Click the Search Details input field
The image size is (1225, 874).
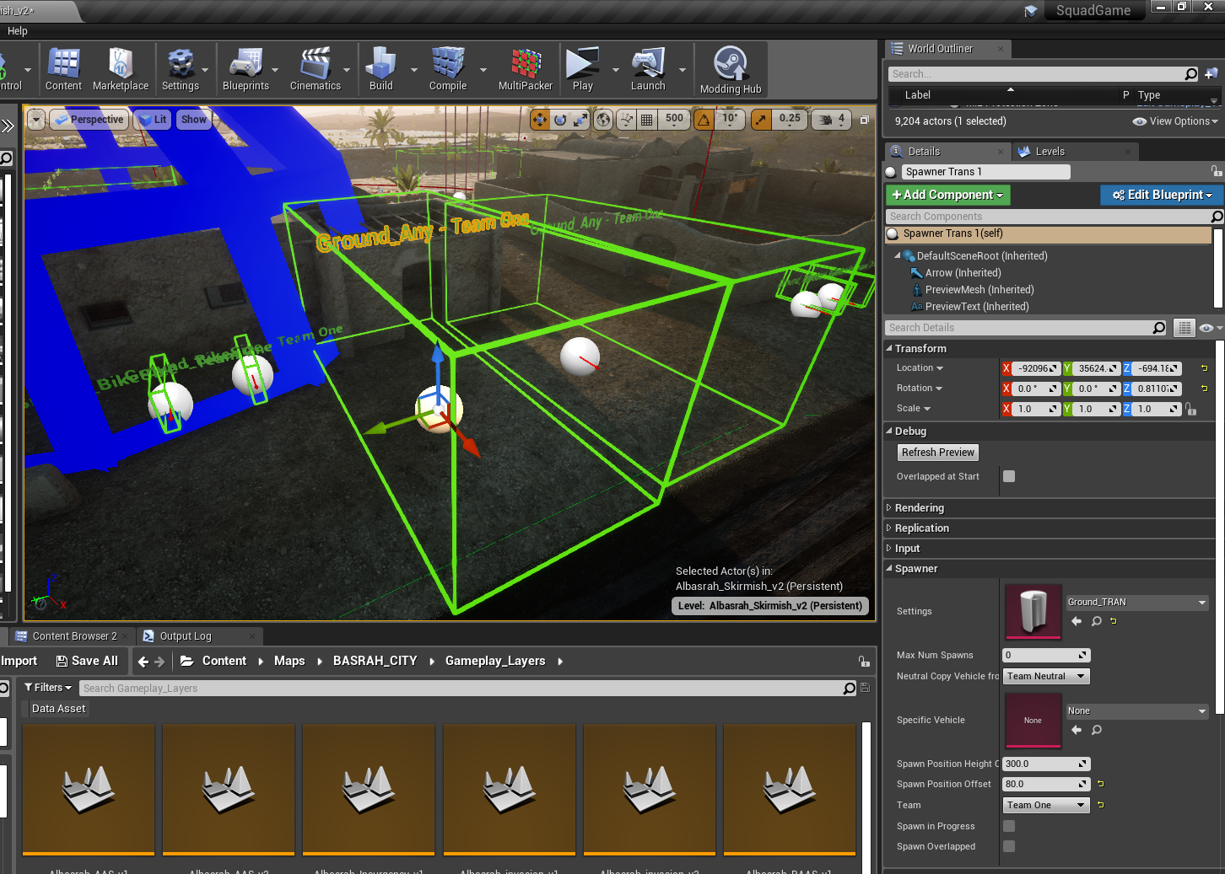pyautogui.click(x=1019, y=328)
